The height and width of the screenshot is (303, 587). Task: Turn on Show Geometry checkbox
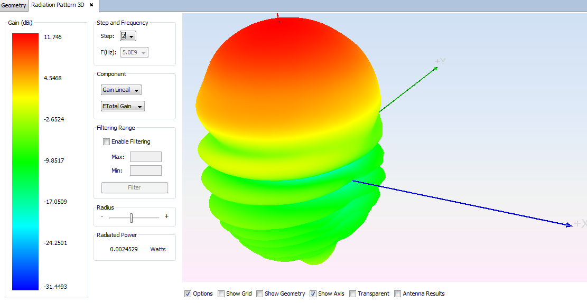coord(259,293)
